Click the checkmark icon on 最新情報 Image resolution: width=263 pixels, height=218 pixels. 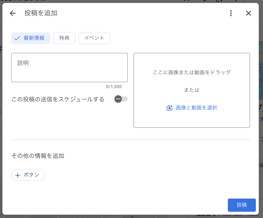17,38
